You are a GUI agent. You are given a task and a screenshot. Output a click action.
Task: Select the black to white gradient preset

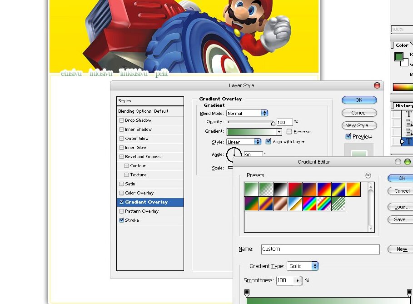click(280, 189)
